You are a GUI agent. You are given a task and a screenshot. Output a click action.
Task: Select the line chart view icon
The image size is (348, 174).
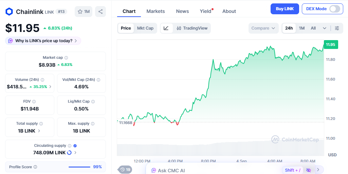pos(166,28)
